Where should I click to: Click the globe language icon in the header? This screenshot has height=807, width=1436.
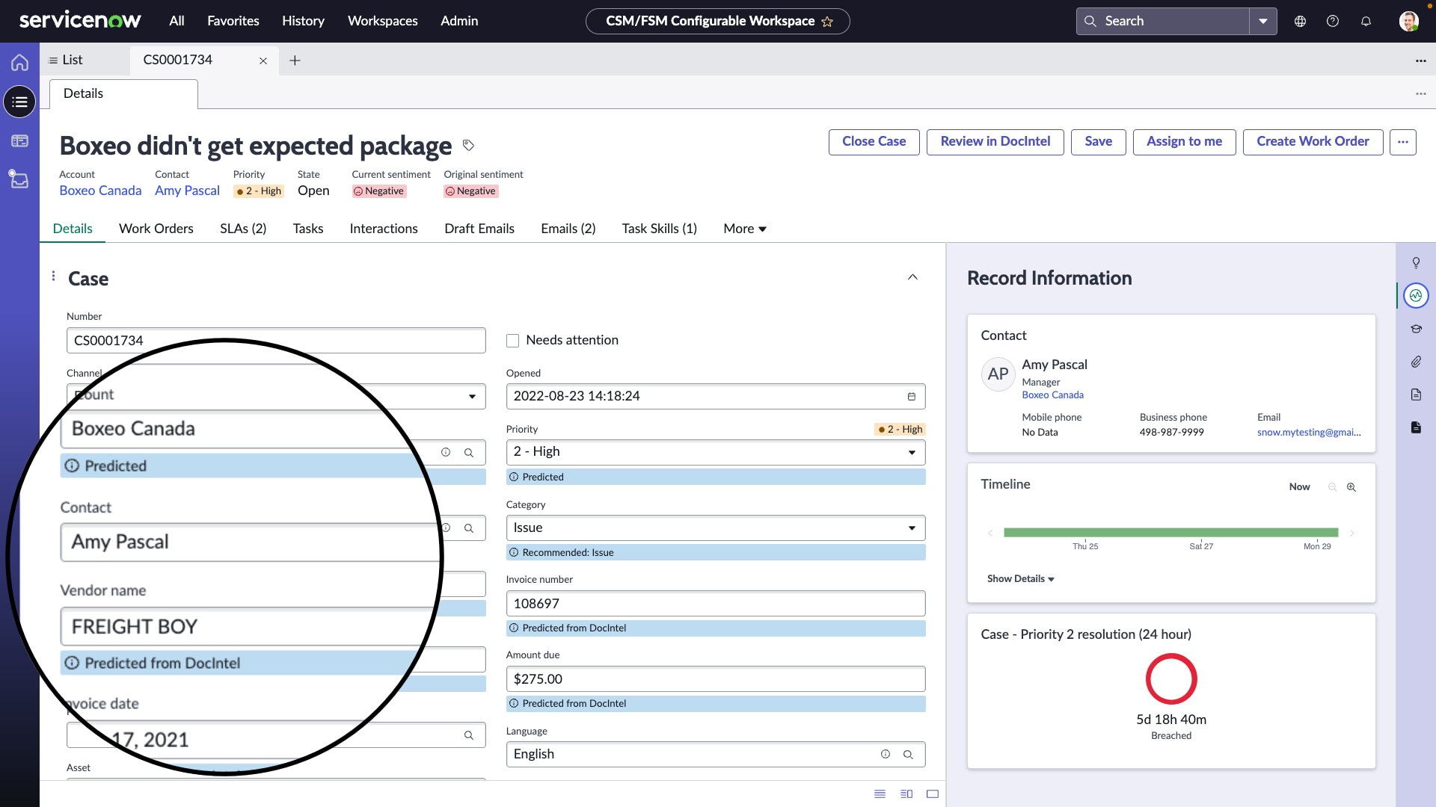point(1299,21)
